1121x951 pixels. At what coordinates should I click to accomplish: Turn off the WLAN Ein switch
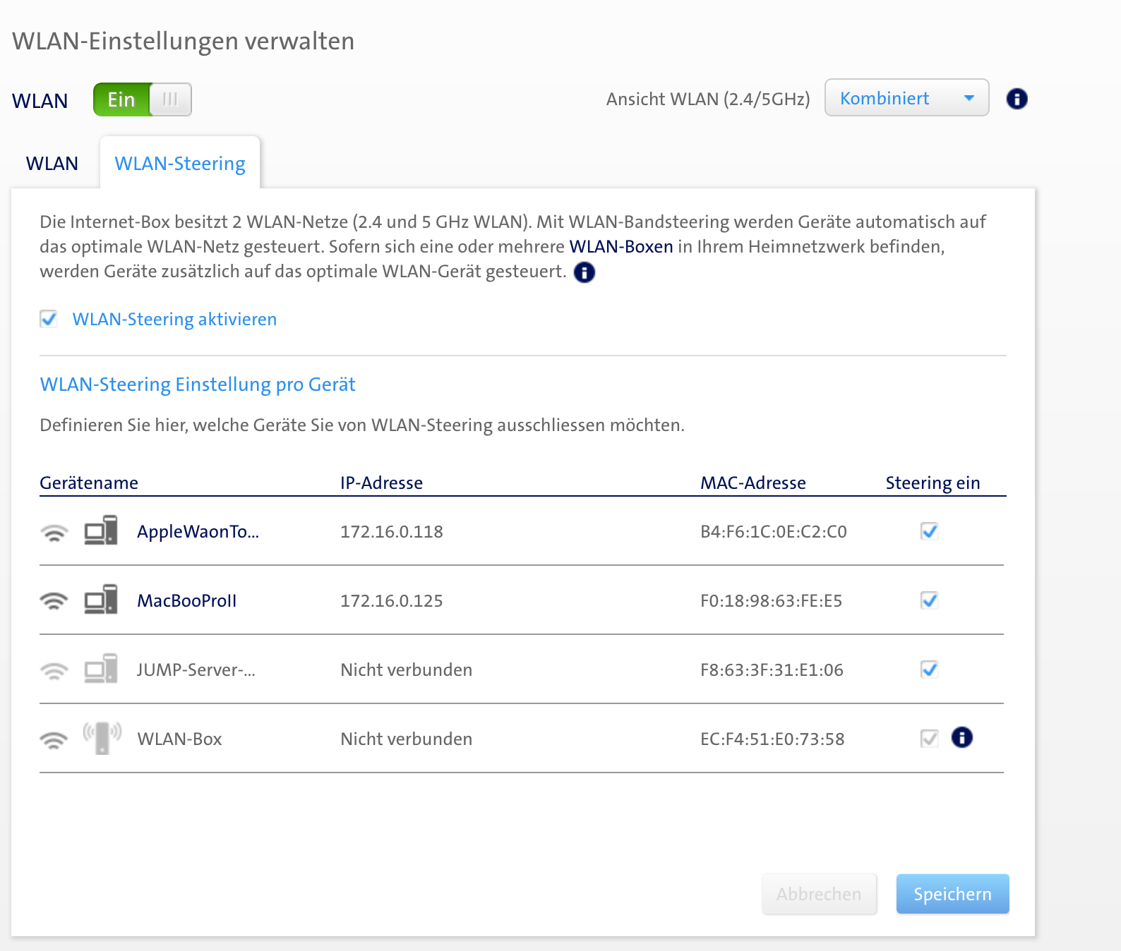pyautogui.click(x=142, y=99)
